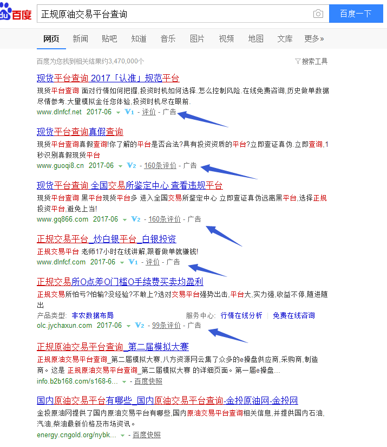Click V2 badge for olc.jychaxun.com result

pos(140,325)
